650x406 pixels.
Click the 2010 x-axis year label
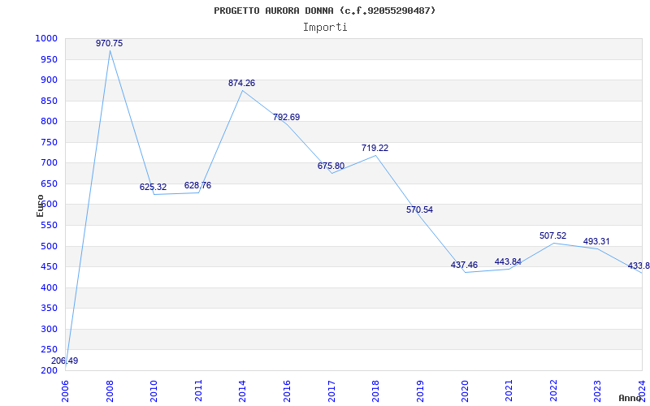click(154, 391)
